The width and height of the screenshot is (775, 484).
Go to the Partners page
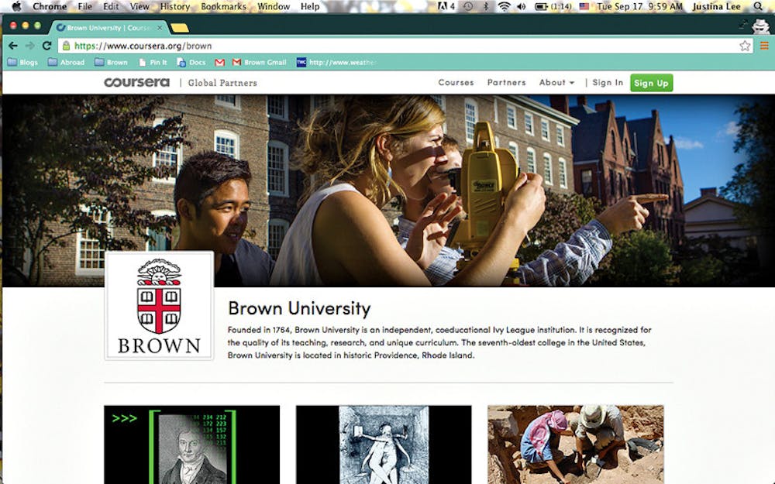click(506, 83)
